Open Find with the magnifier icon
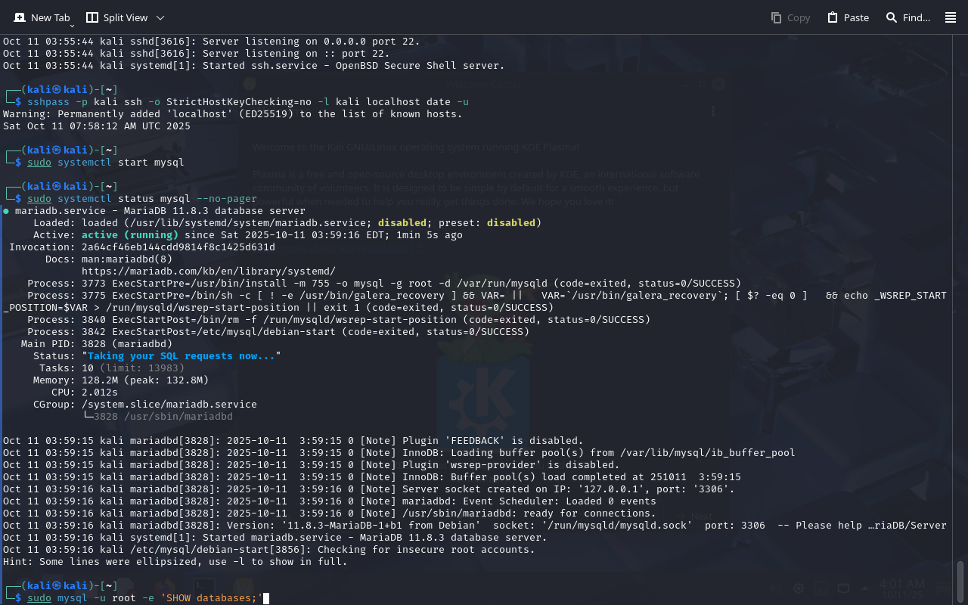The image size is (968, 605). [x=892, y=17]
